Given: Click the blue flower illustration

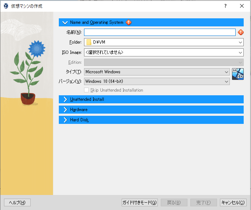Looking at the screenshot, I should tap(36, 48).
